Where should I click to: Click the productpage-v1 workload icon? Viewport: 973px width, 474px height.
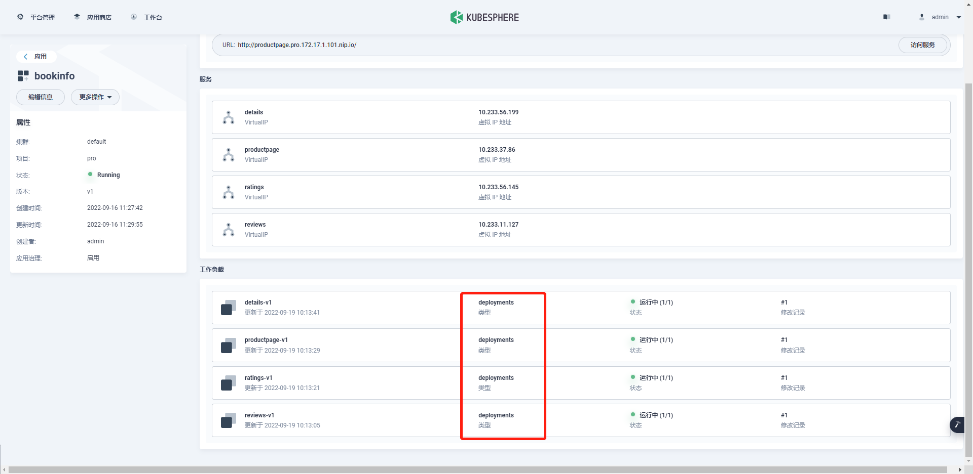point(229,346)
